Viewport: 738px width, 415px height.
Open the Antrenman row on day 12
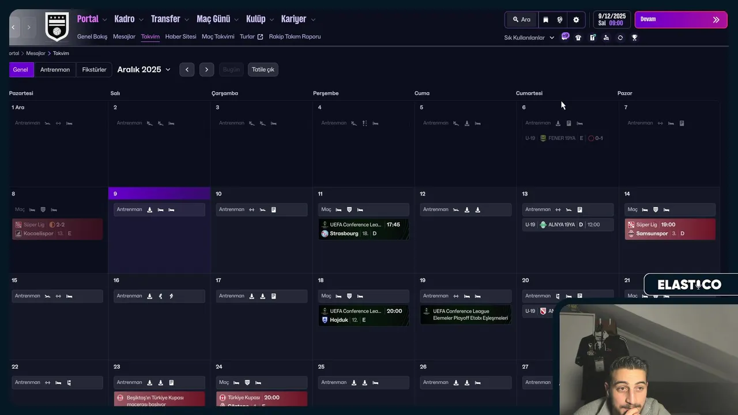(466, 209)
